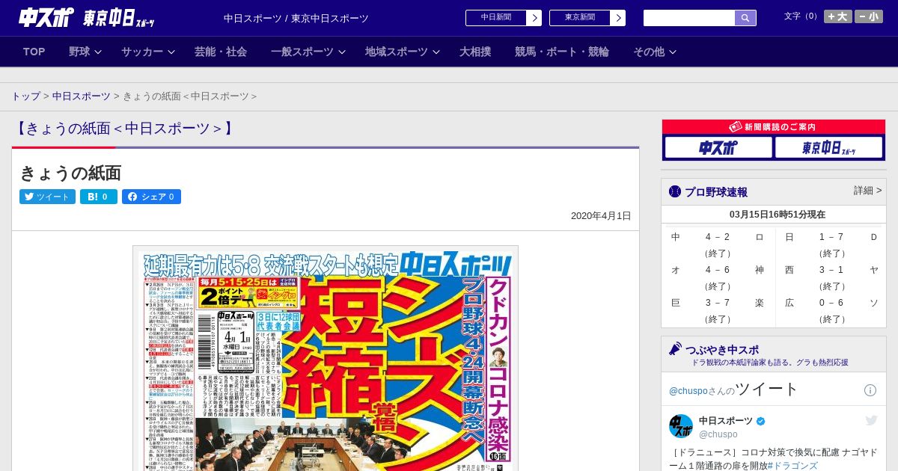The image size is (898, 471).
Task: Open the Twitter widget info icon
Action: coord(870,390)
